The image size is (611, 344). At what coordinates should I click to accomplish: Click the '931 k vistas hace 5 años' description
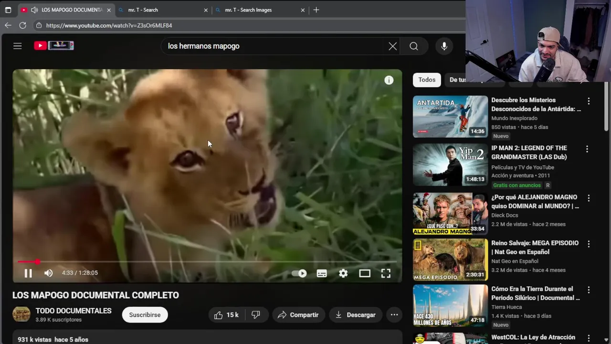tap(53, 339)
